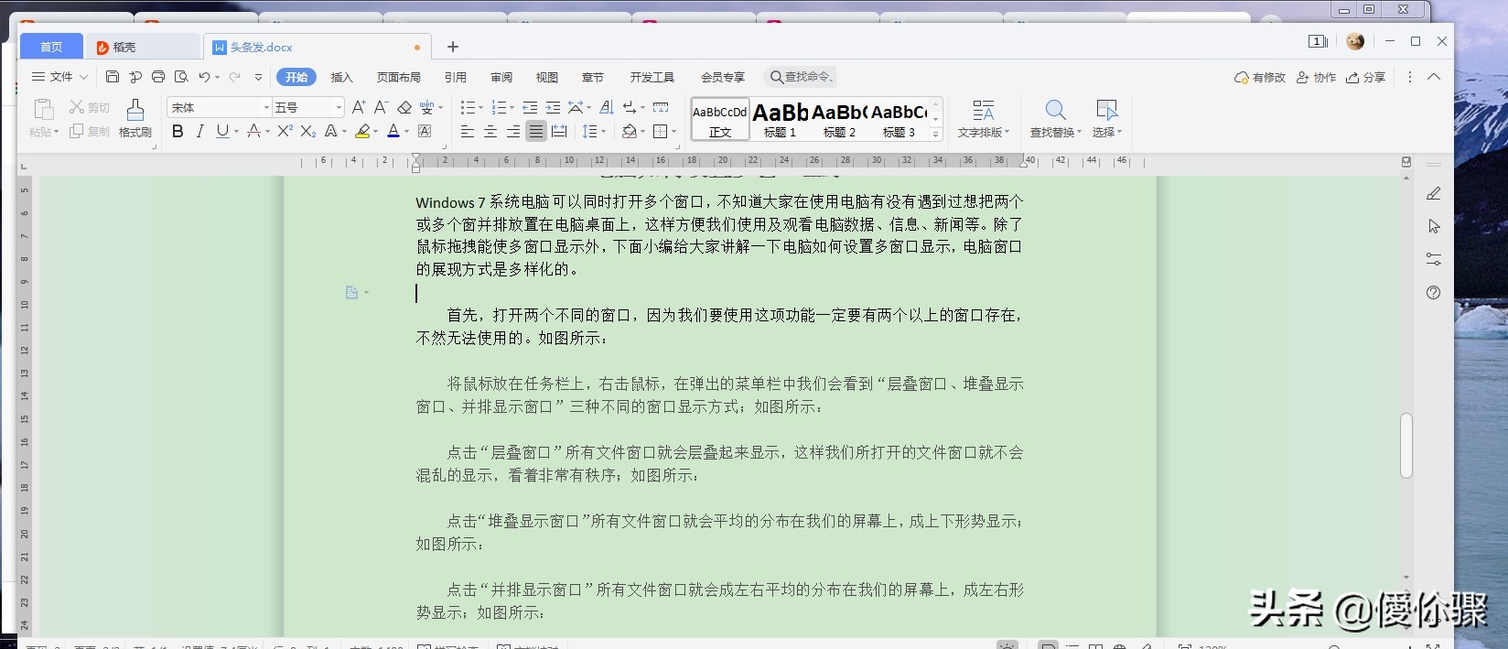
Task: Click the Save icon in quick access bar
Action: coord(113,77)
